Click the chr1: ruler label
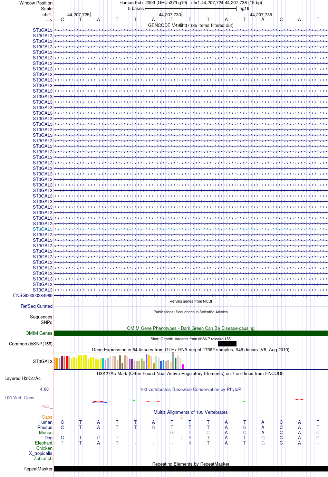Screen dimensions: 328x477 [x=48, y=15]
